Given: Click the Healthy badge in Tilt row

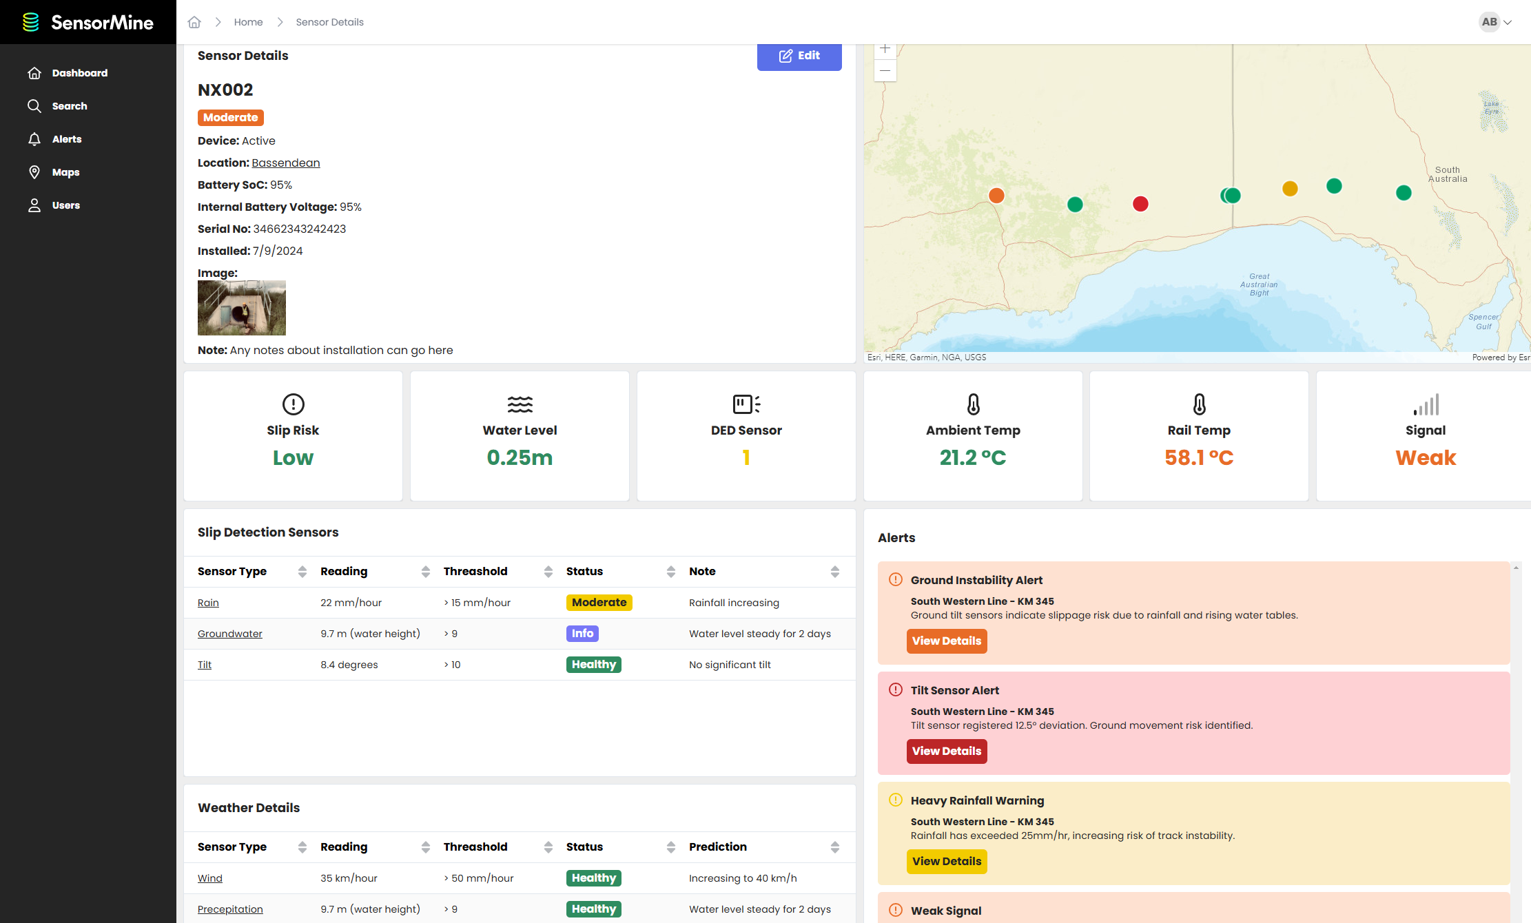Looking at the screenshot, I should pyautogui.click(x=594, y=665).
